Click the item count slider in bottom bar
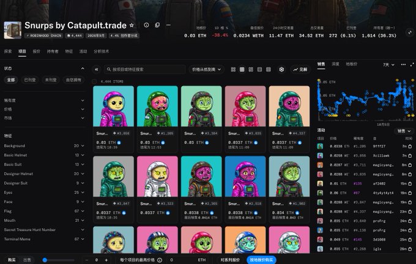Image resolution: width=416 pixels, height=264 pixels. point(58,260)
